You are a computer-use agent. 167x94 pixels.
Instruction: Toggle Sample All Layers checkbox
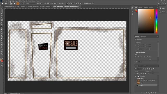[x=83, y=4]
